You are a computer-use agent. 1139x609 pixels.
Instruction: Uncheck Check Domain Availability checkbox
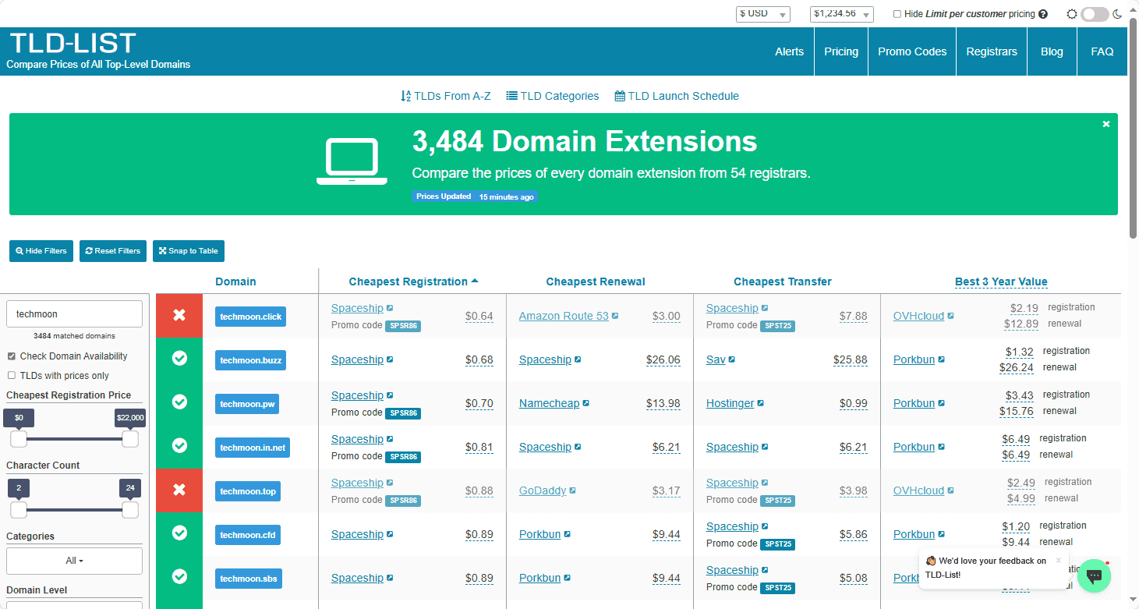11,356
